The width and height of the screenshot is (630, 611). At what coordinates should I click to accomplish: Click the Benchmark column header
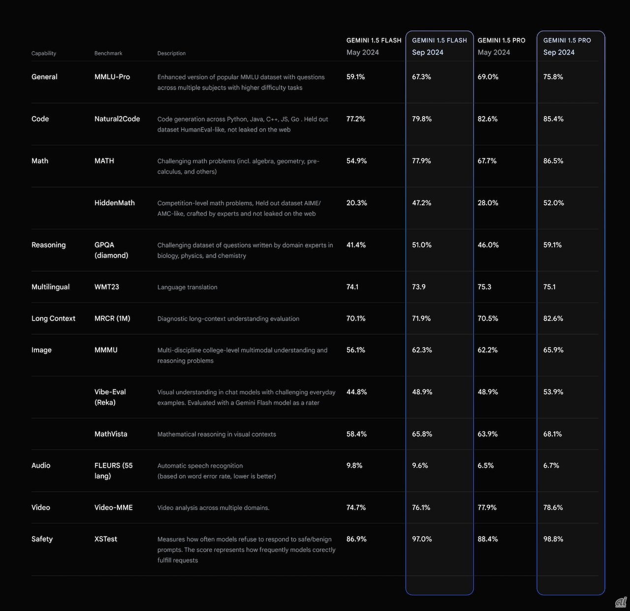point(108,53)
